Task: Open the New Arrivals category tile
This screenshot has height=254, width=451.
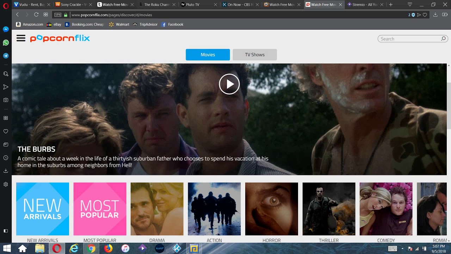Action: 43,209
